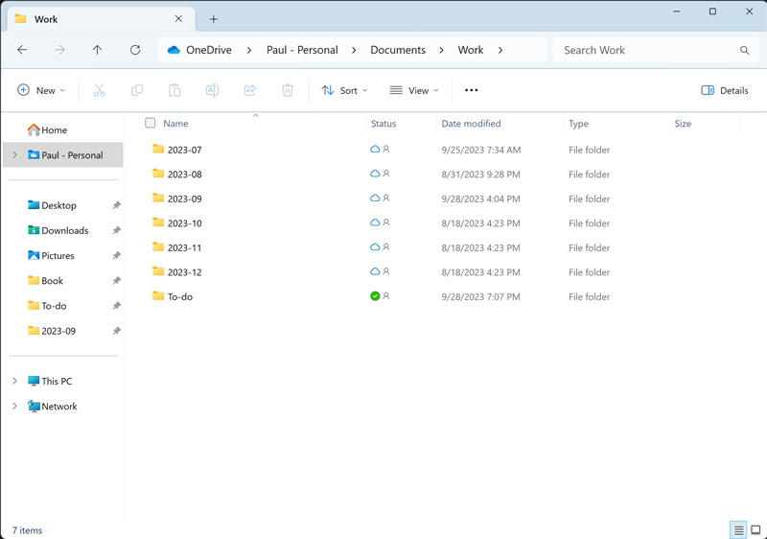Go up one folder level
Screen dimensions: 767x539
97,50
